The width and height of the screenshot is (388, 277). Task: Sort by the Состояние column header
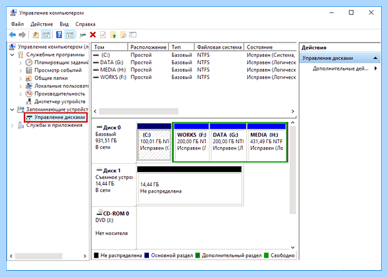[x=270, y=47]
